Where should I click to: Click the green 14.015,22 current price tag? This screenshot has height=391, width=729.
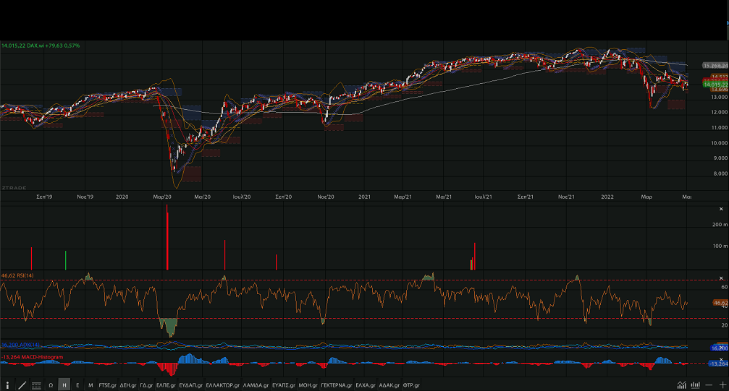(715, 85)
